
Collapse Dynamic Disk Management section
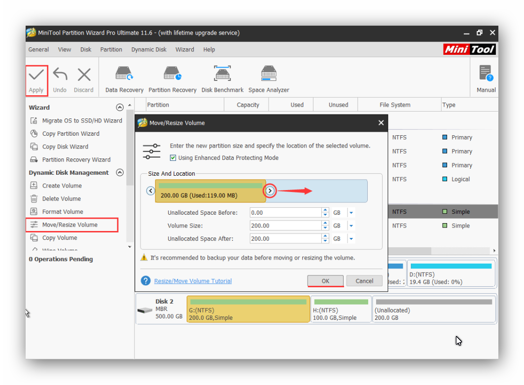[x=120, y=173]
